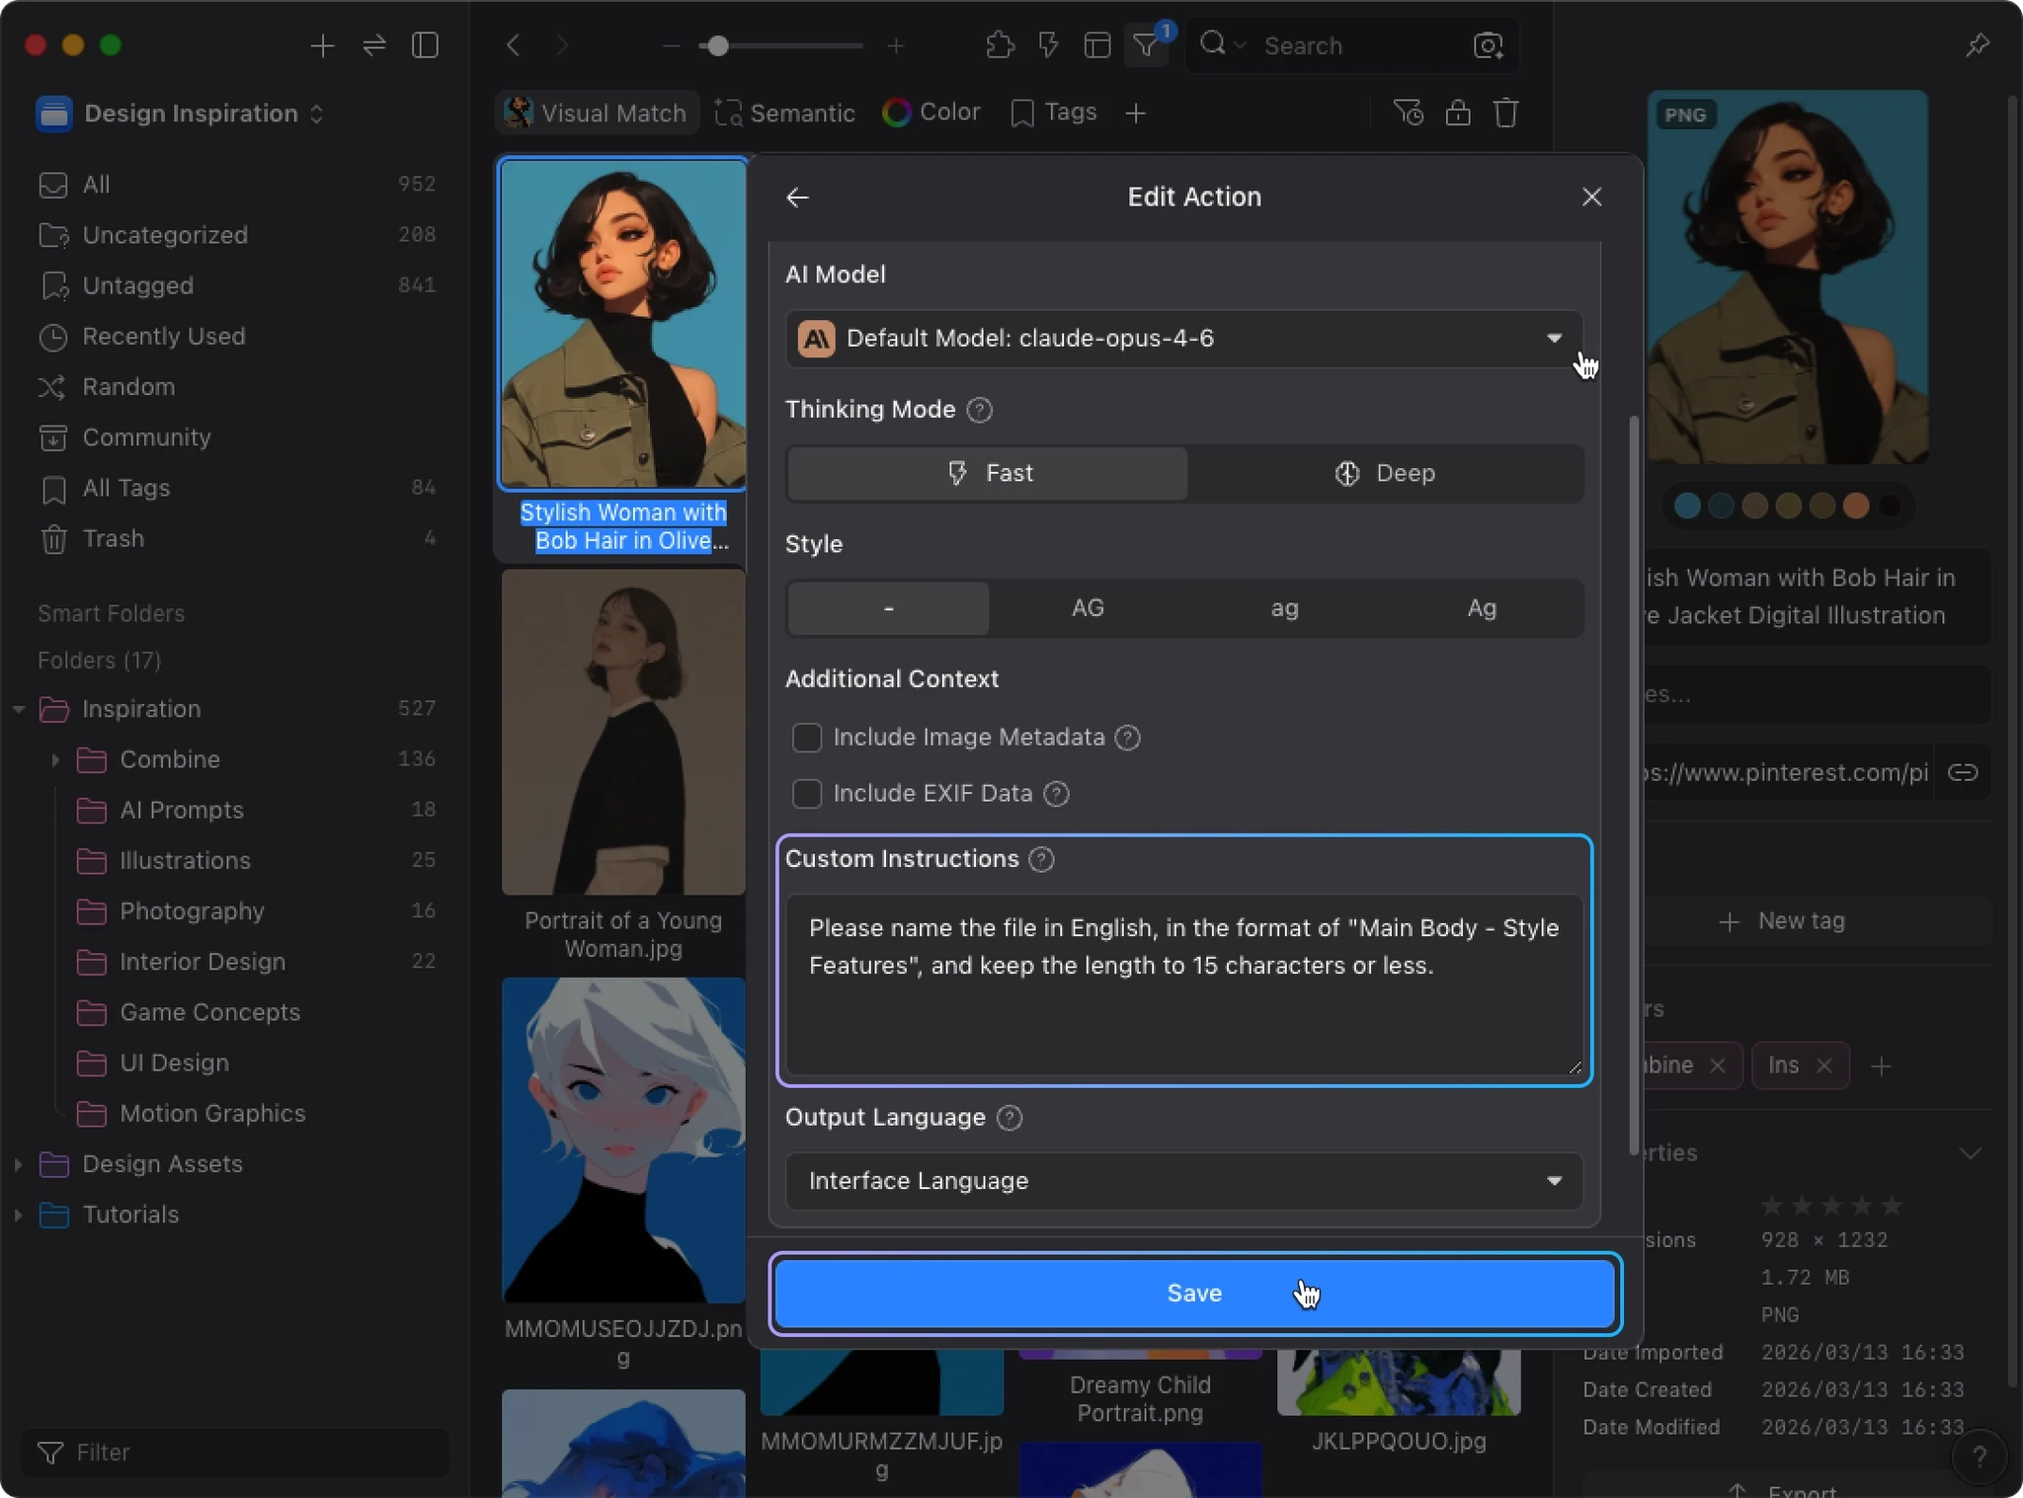Switch to the Color filter tab
The height and width of the screenshot is (1498, 2023).
coord(931,113)
